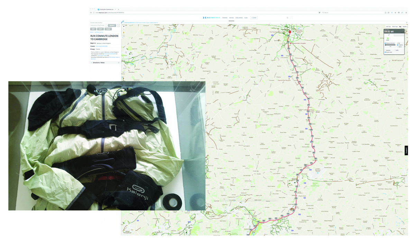Open the user profile avatar icon
415x245 pixels.
click(x=292, y=18)
